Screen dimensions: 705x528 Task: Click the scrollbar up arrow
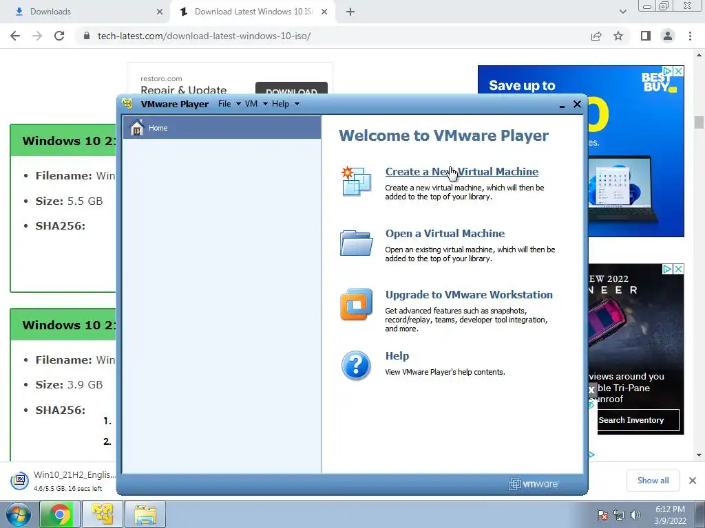pyautogui.click(x=699, y=55)
